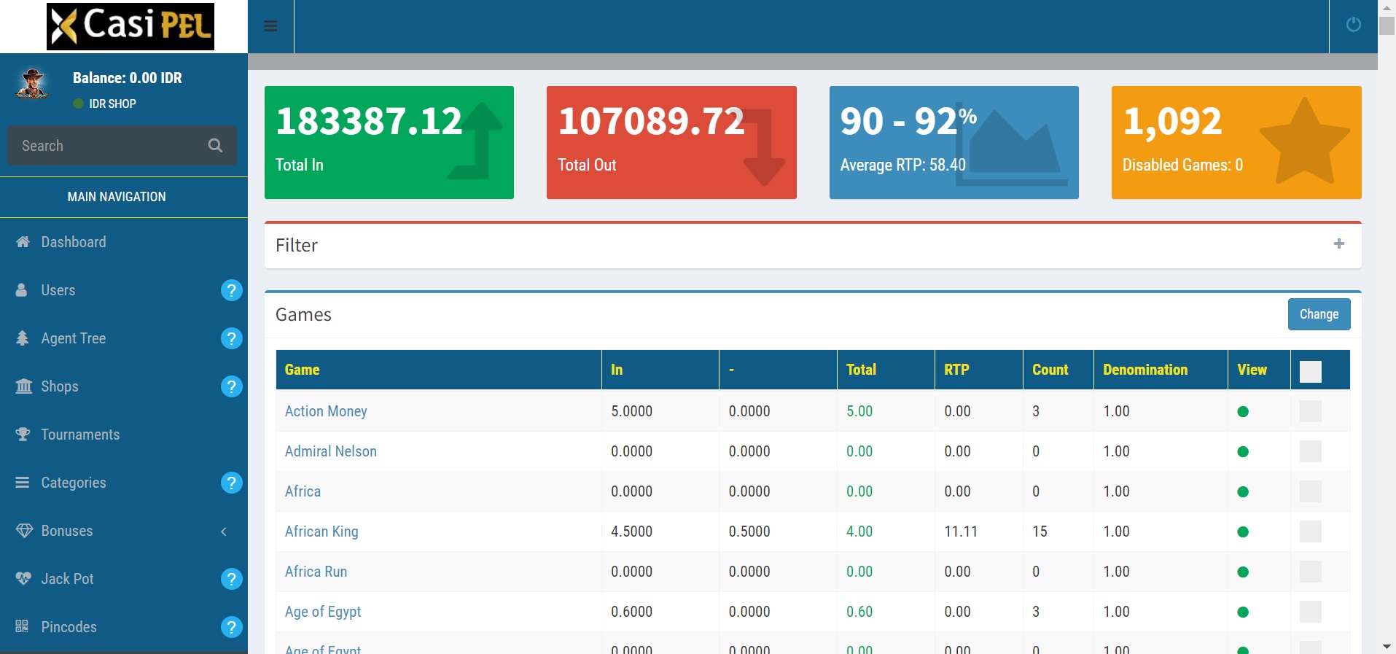Click the search magnifier icon
Image resolution: width=1396 pixels, height=654 pixels.
215,145
